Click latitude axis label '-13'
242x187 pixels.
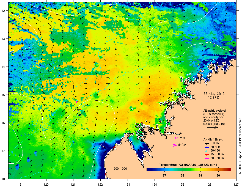pos(3,39)
